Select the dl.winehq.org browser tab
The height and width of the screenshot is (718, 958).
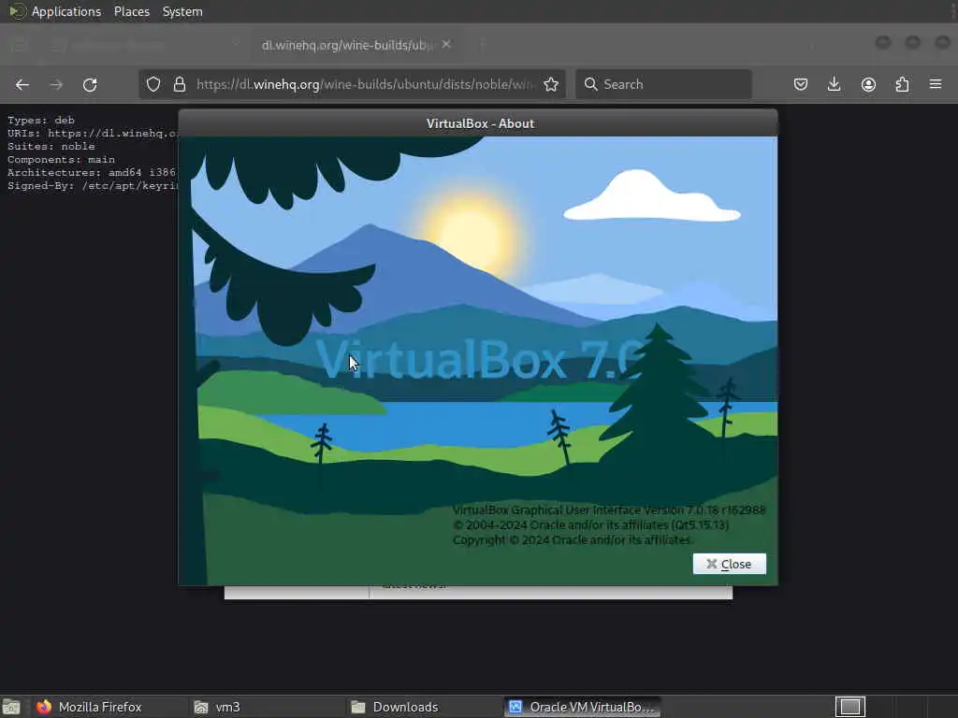coord(356,45)
